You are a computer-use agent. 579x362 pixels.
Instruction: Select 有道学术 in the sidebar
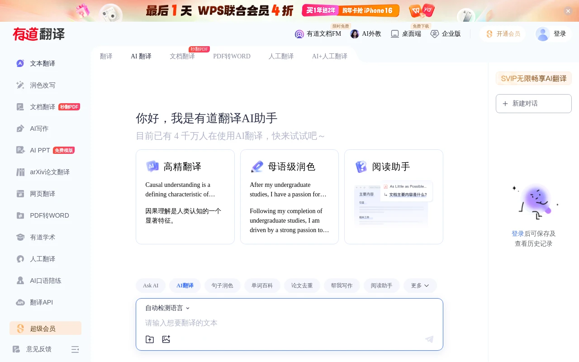pos(43,237)
